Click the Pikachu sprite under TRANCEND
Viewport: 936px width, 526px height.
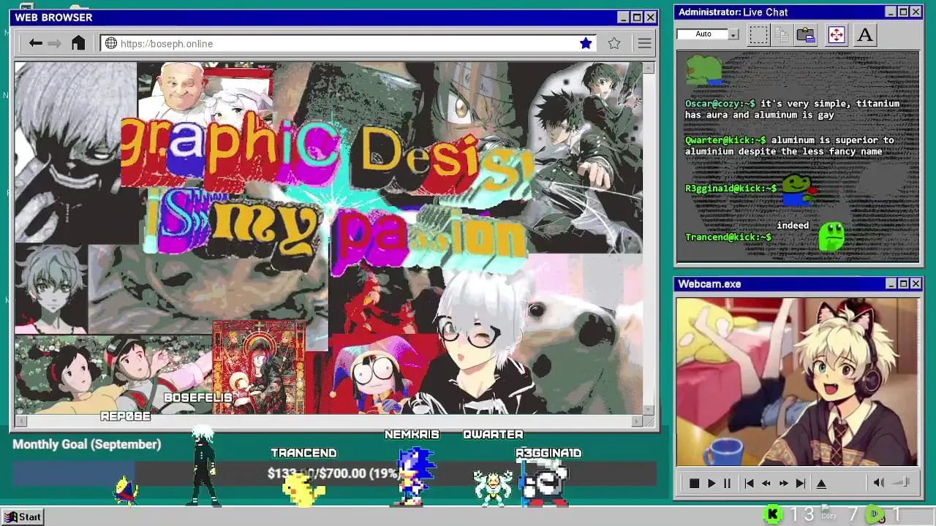[x=303, y=489]
